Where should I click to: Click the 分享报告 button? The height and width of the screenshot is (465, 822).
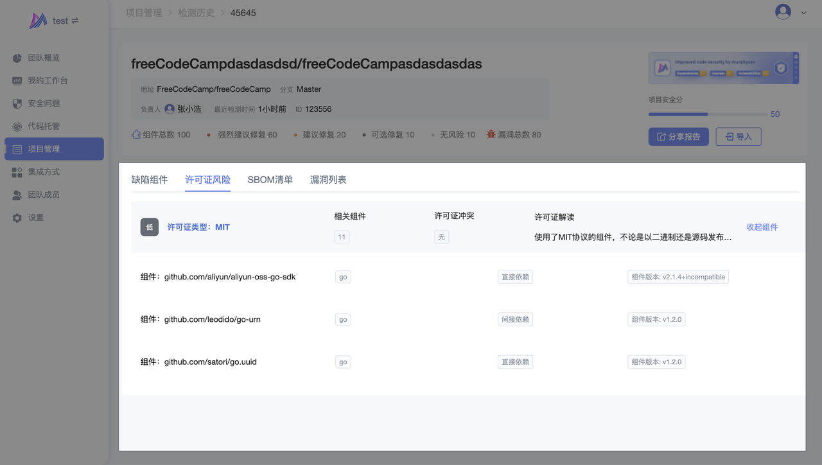[x=678, y=137]
